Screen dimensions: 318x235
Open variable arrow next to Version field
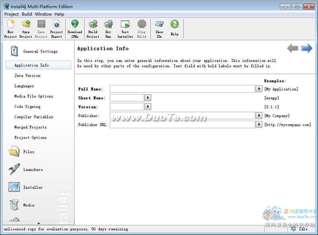(147, 106)
